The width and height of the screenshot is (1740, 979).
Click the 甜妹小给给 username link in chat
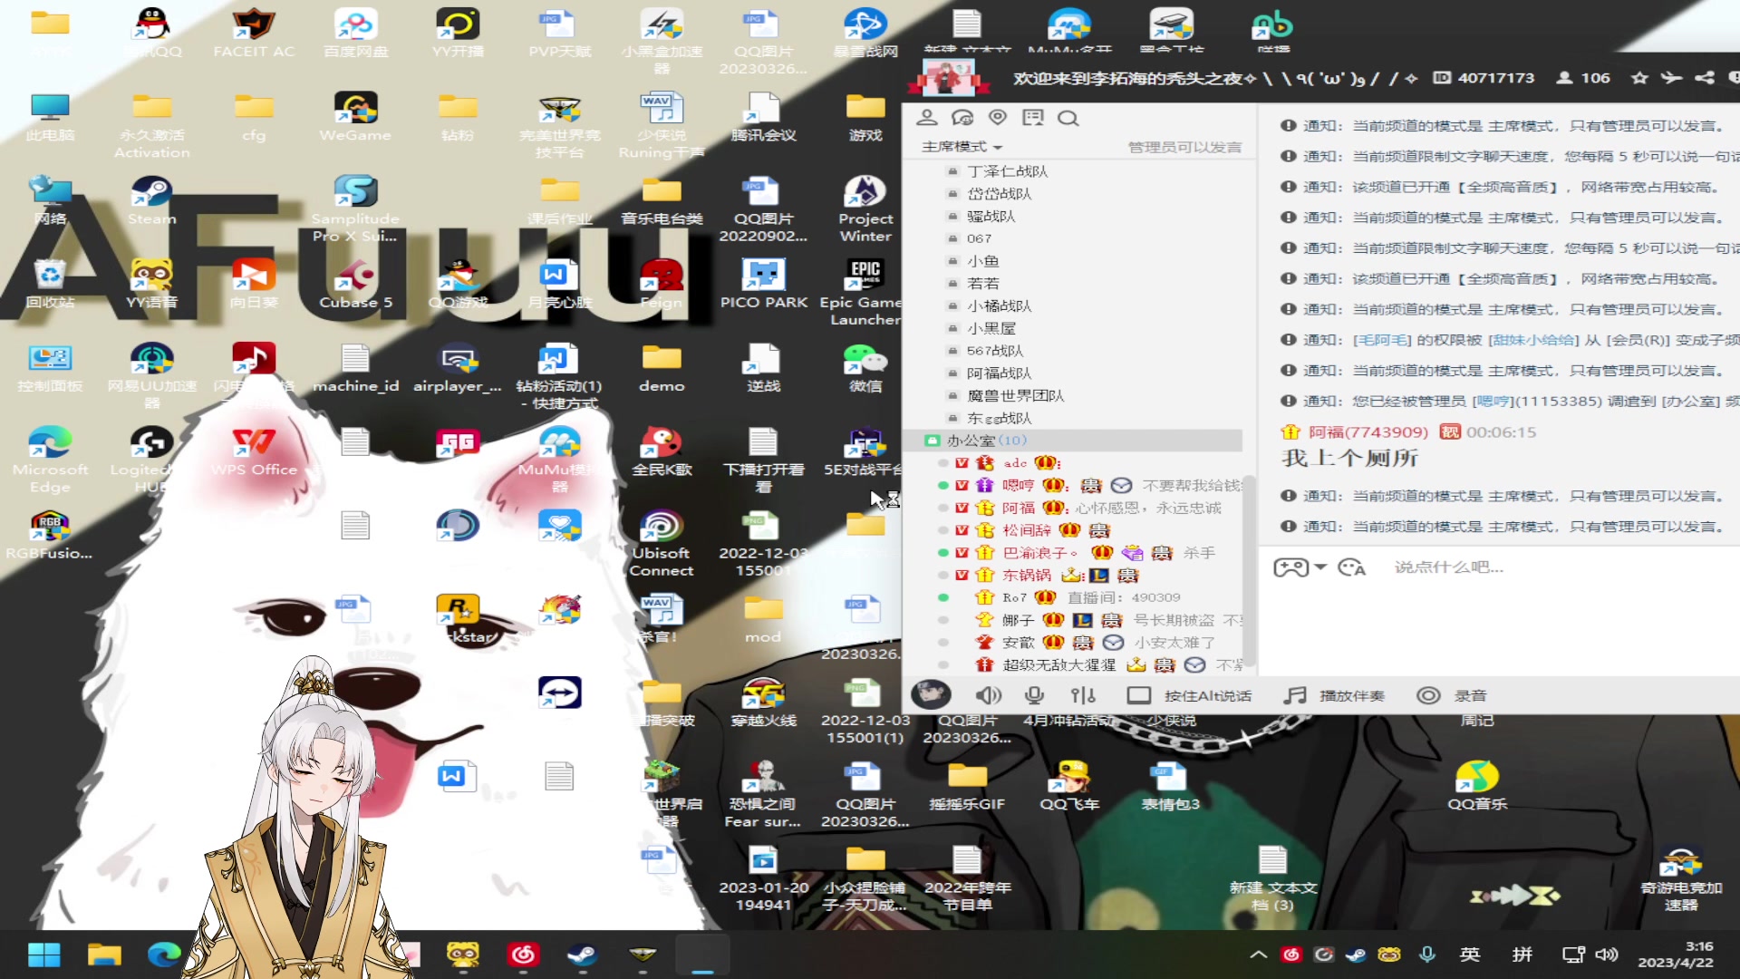(x=1533, y=340)
